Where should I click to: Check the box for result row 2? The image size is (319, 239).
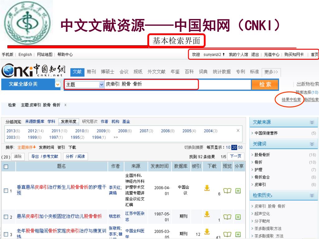[x=6, y=217]
